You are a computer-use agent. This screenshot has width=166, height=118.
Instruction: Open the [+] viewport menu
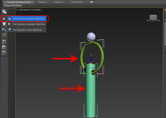[x=18, y=10]
